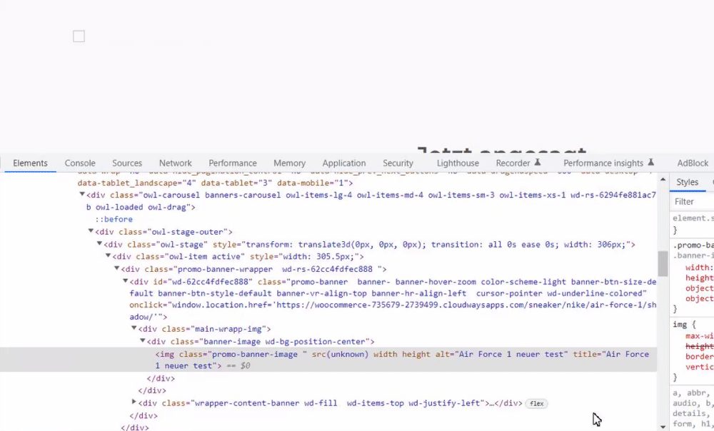Select the ::before pseudo-element row
Viewport: 714px width, 431px height.
pos(114,219)
